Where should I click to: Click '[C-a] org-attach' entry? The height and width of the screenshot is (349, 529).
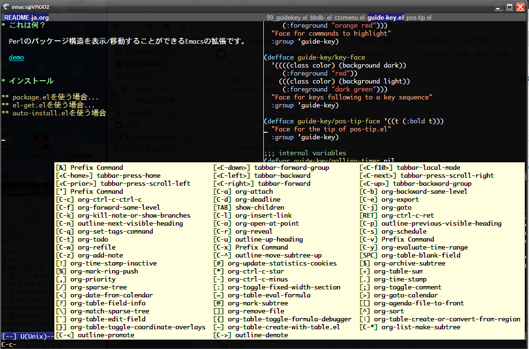[x=243, y=191]
